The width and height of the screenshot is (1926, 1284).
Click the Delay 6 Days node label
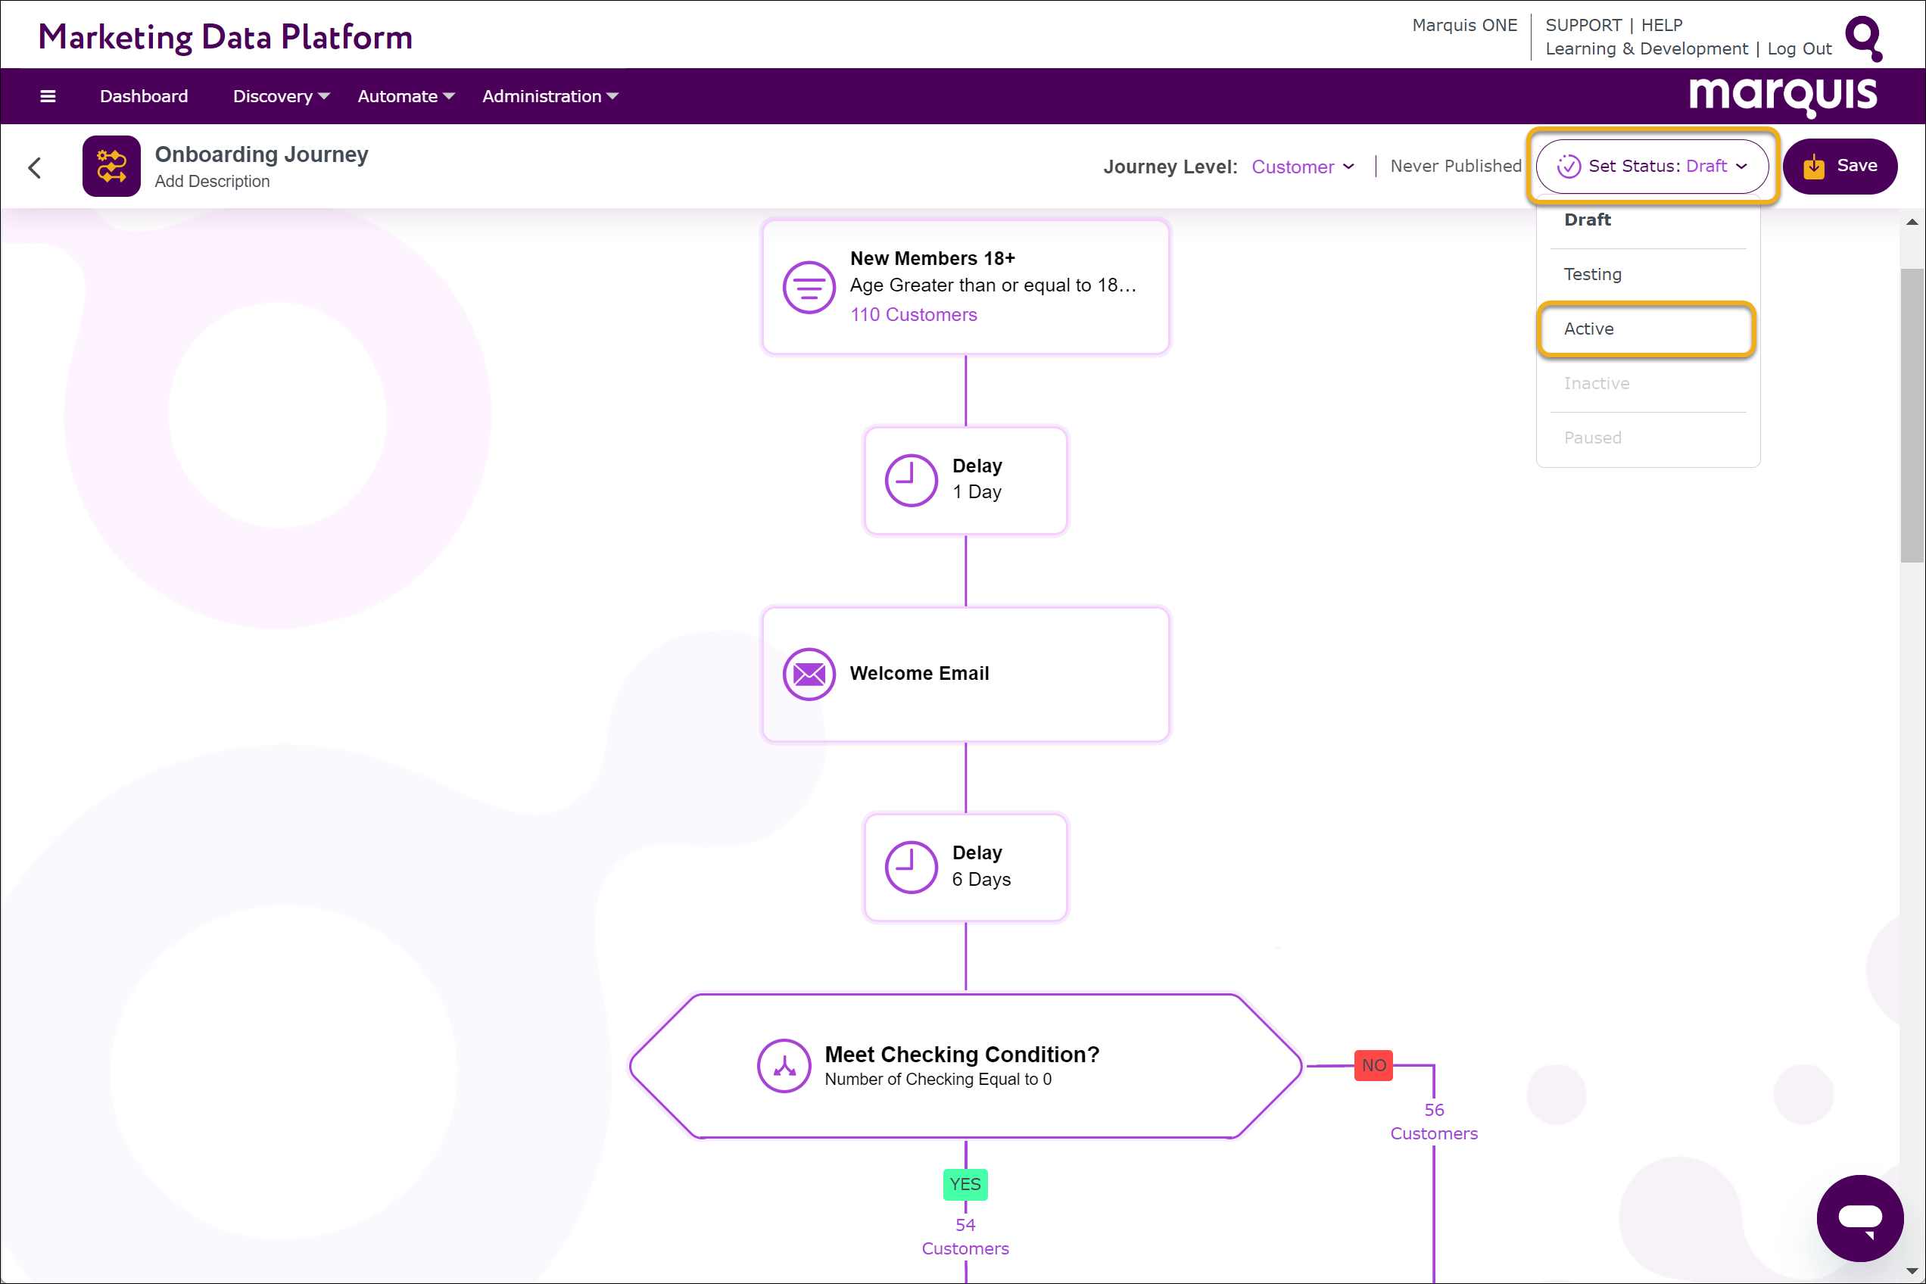coord(981,866)
